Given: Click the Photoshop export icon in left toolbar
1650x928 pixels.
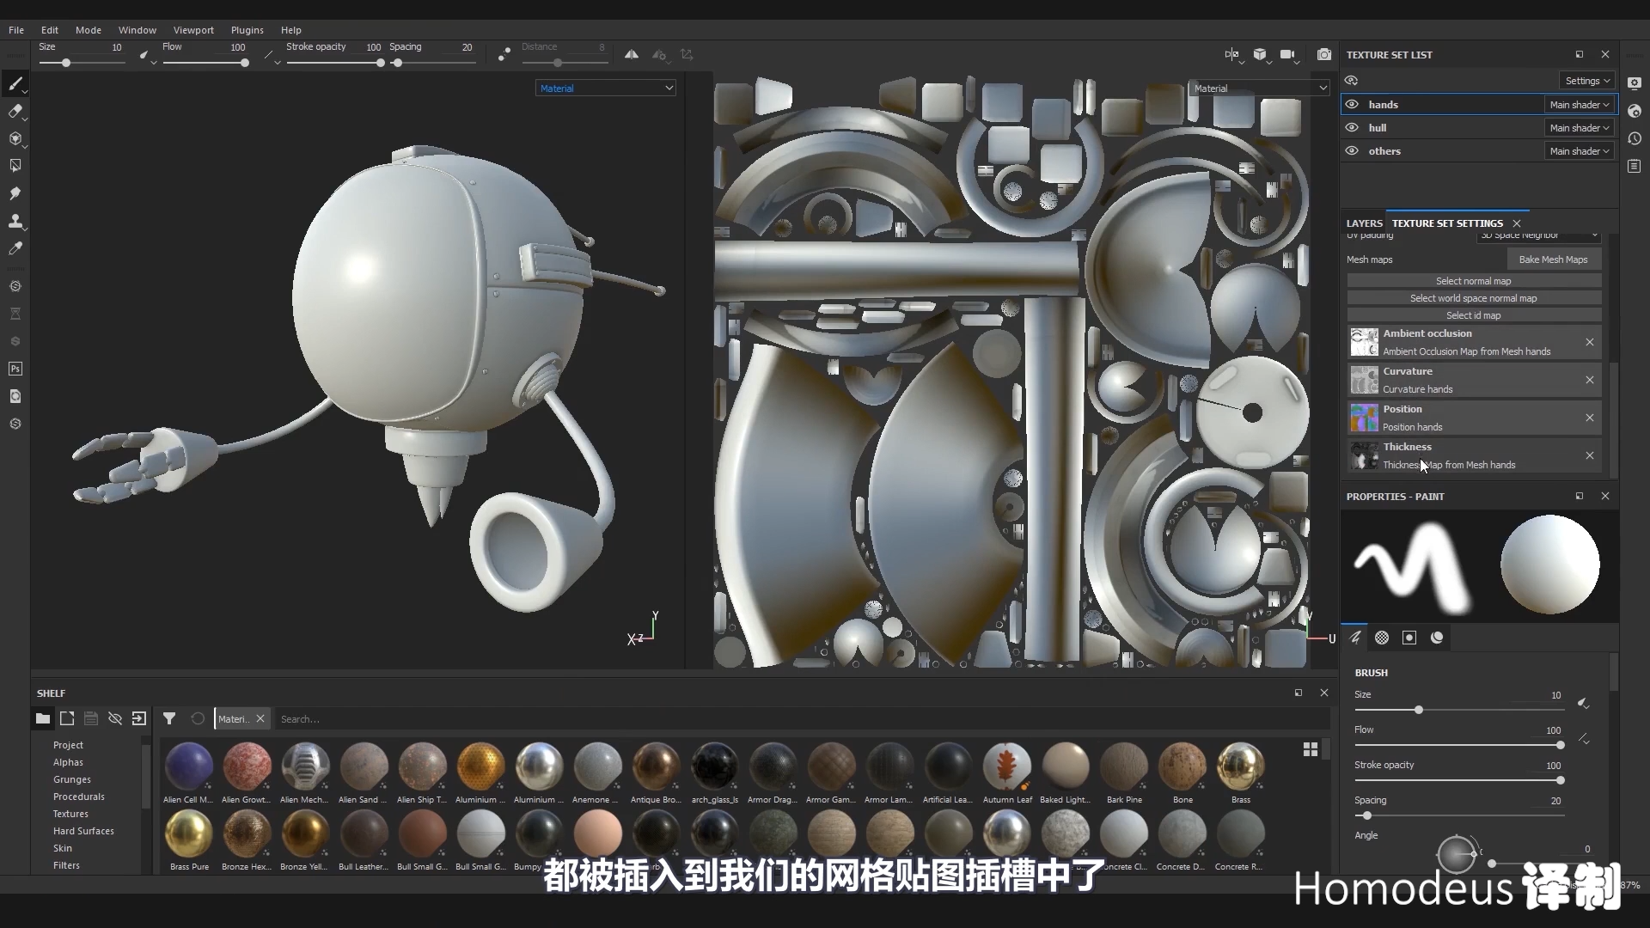Looking at the screenshot, I should click(x=15, y=369).
